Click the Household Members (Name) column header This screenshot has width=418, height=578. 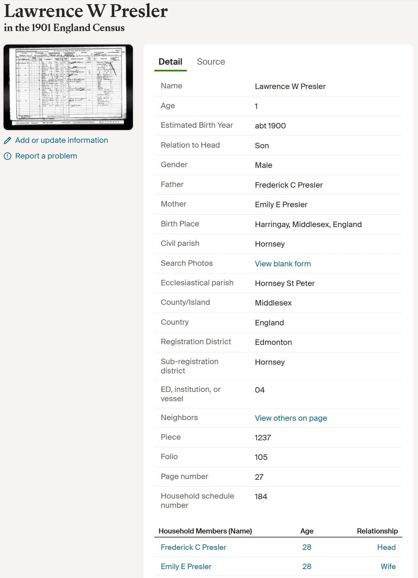click(205, 531)
